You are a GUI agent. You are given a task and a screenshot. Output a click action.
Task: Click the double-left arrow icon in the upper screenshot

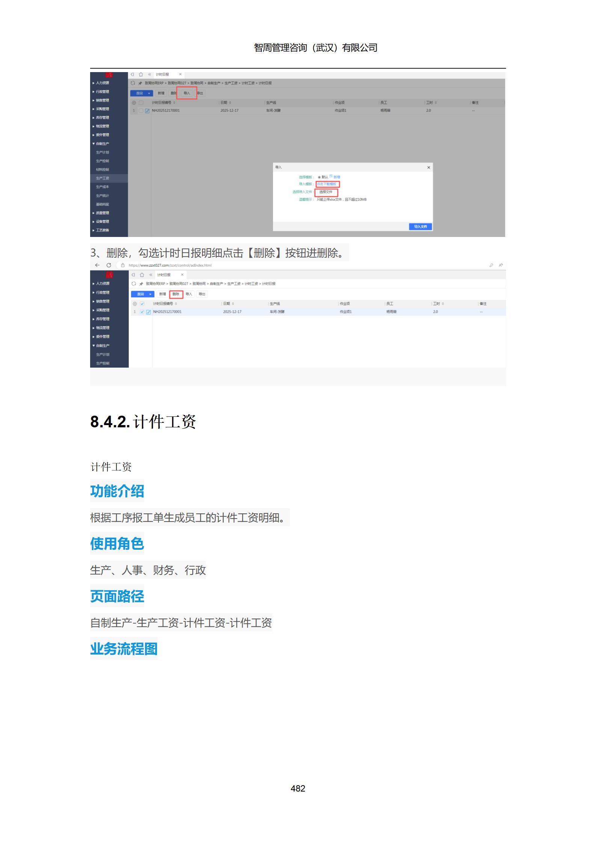[x=149, y=74]
